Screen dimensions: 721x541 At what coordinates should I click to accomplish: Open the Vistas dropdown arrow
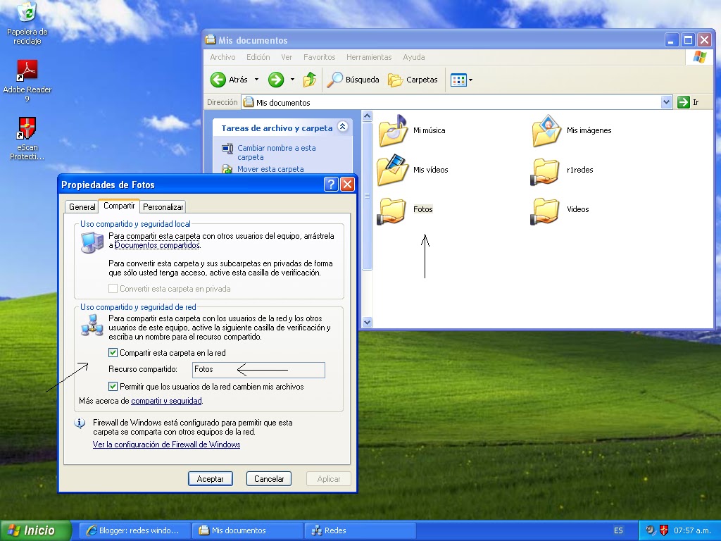(470, 80)
